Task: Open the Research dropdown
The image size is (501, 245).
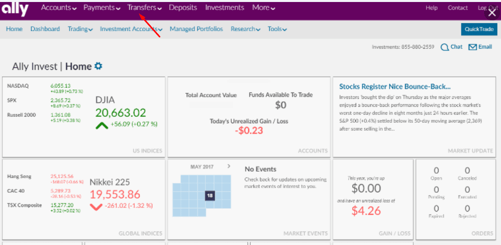Action: click(245, 29)
